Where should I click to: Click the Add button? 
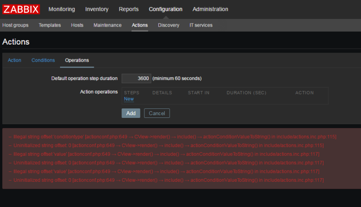pyautogui.click(x=131, y=113)
